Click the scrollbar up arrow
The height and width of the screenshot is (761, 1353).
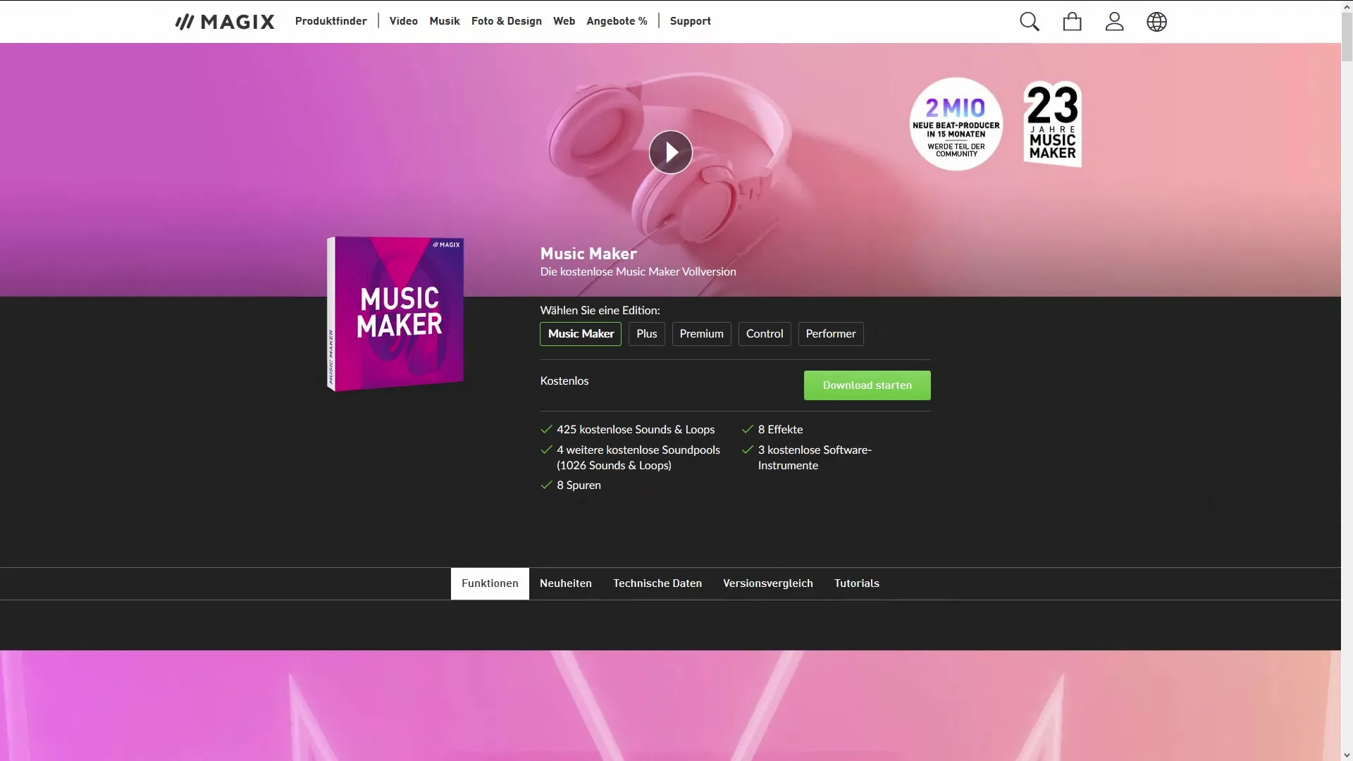[1347, 6]
